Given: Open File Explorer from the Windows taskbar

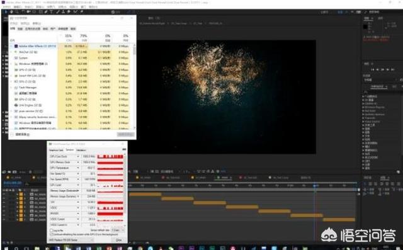Looking at the screenshot, I should [x=37, y=248].
